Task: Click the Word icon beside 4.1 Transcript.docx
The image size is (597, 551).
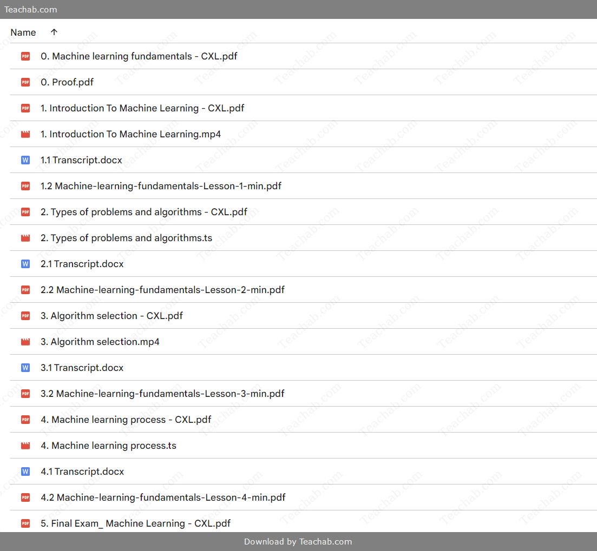Action: click(25, 472)
